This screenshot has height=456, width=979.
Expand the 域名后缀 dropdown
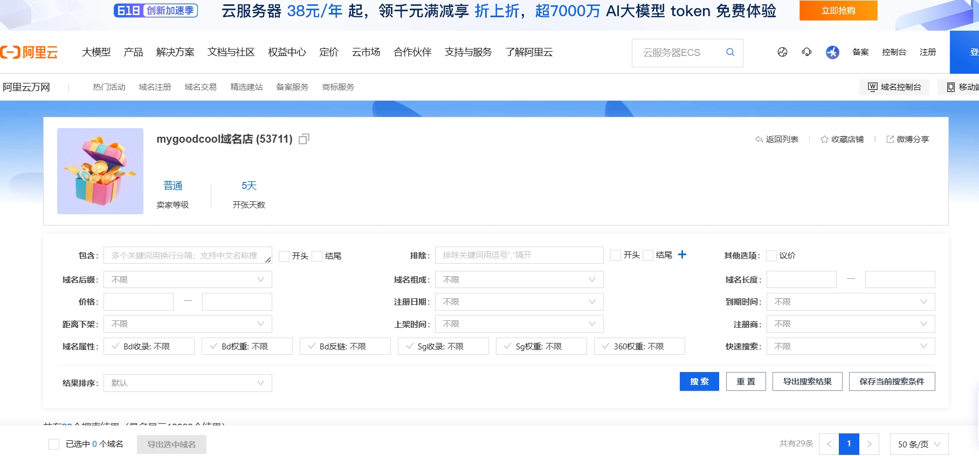[x=188, y=280]
